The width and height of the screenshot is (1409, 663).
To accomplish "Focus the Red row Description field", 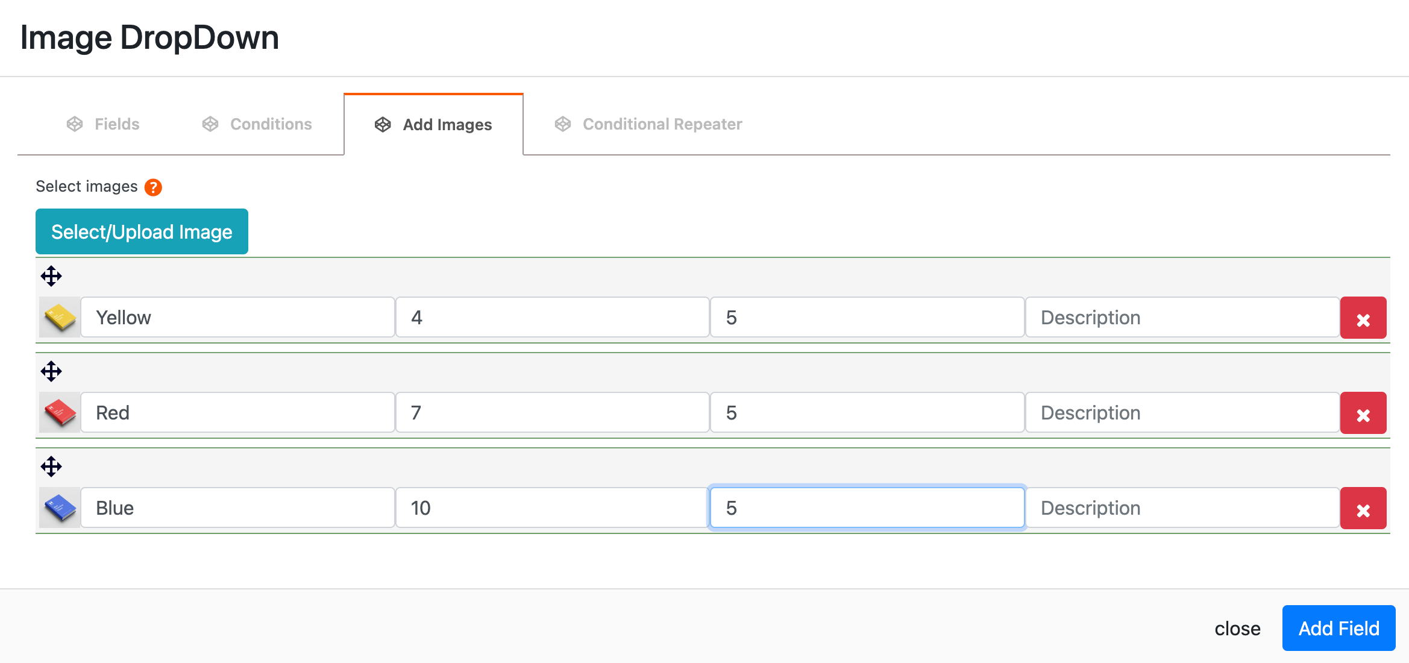I will click(1181, 413).
